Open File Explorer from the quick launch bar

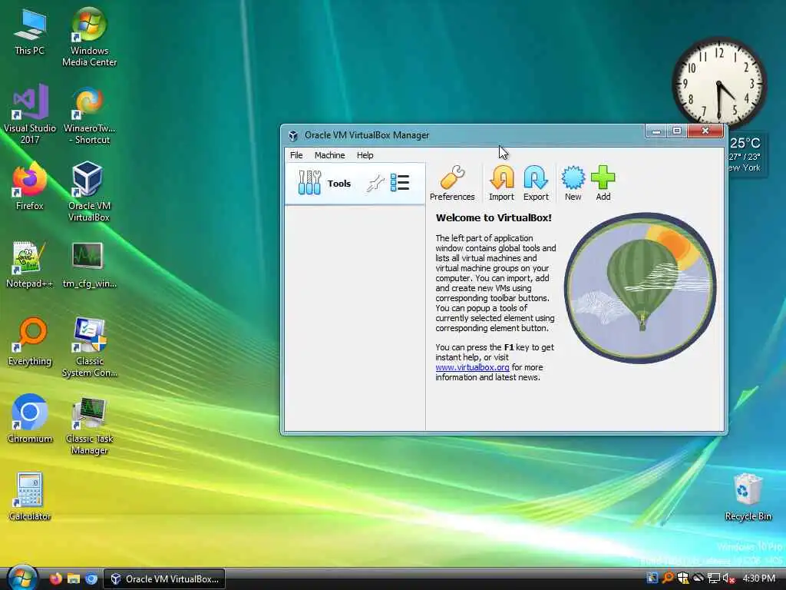coord(74,579)
